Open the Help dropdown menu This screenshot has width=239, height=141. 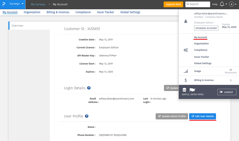(215, 4)
